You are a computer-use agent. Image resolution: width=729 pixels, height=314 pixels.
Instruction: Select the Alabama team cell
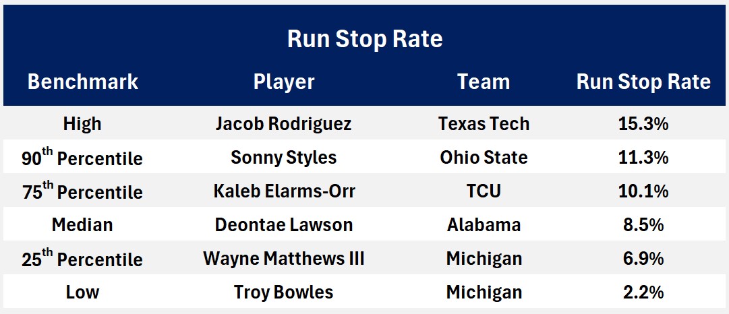pyautogui.click(x=484, y=225)
